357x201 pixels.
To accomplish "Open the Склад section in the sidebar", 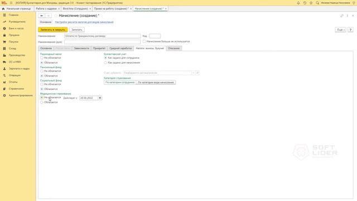I will [12, 49].
